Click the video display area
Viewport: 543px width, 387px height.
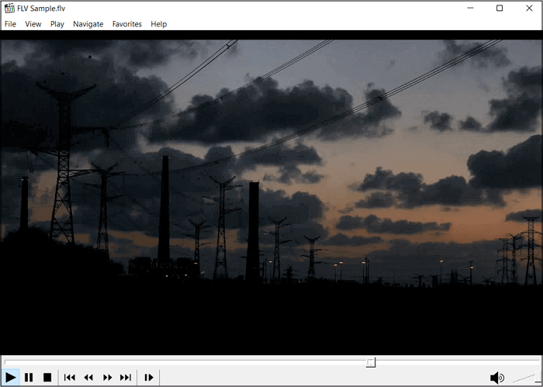(271, 194)
